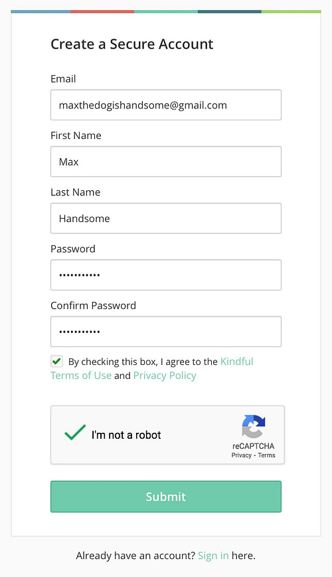Click the Email field label
The height and width of the screenshot is (577, 332).
pos(63,78)
